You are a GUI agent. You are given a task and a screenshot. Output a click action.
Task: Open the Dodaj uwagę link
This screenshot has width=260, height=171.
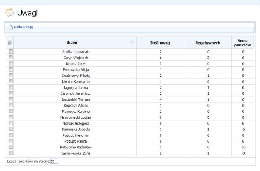(23, 27)
